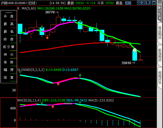Viewport: 163px width, 128px height.
Task: Click the SLOWKD(9,3,3,2) indicator label
Action: pos(31,70)
